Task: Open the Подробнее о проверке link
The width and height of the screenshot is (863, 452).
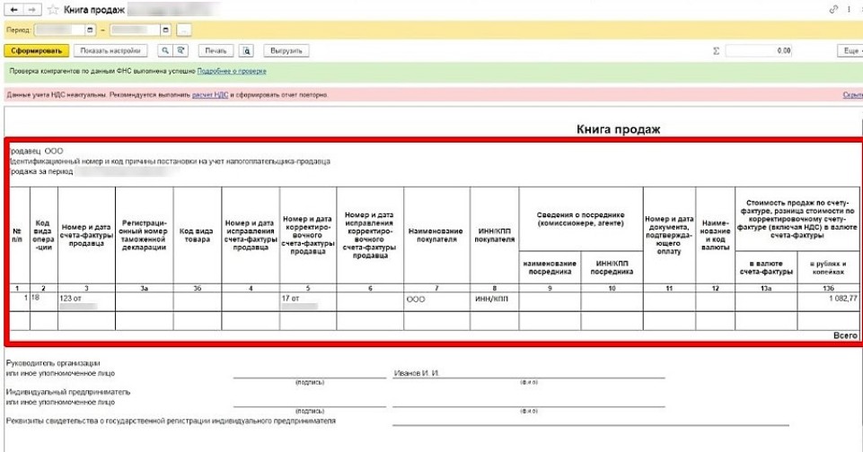Action: point(232,71)
